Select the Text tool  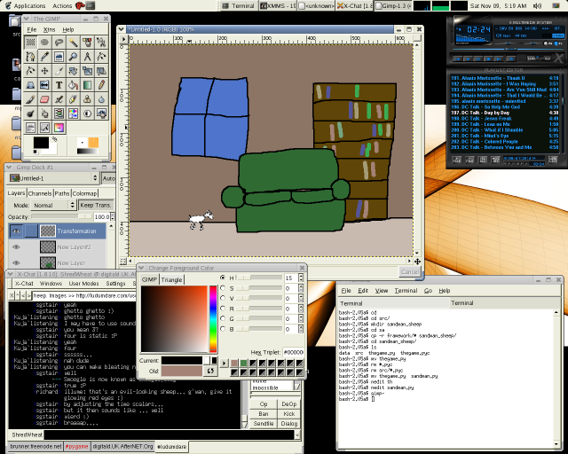(x=59, y=85)
